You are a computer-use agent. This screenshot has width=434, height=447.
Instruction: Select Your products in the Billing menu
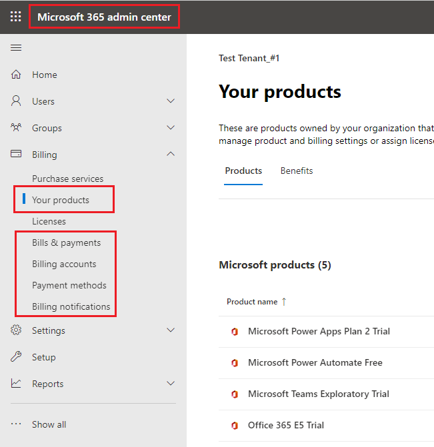click(61, 200)
